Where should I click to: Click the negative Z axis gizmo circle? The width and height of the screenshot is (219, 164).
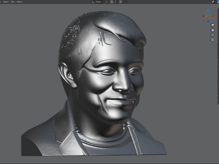point(208,21)
